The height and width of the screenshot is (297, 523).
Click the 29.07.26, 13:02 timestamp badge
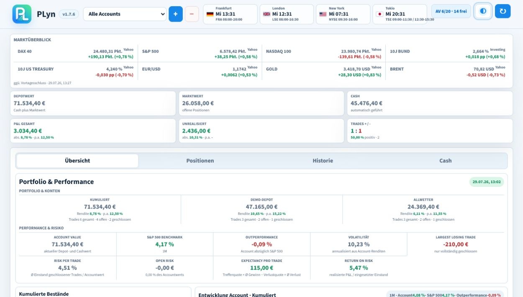(487, 182)
